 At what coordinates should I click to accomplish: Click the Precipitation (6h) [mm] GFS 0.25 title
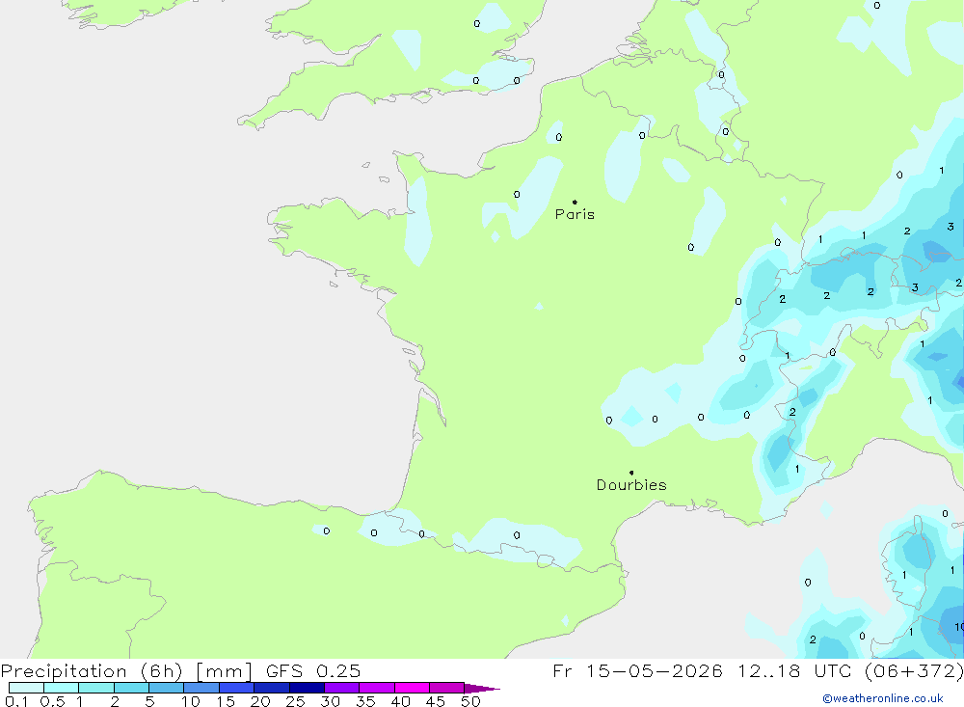(181, 670)
